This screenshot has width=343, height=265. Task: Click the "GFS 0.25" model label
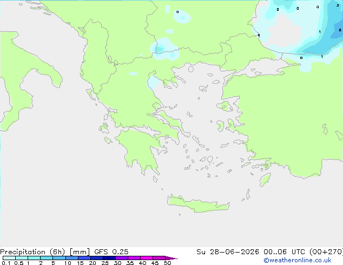[111, 252]
